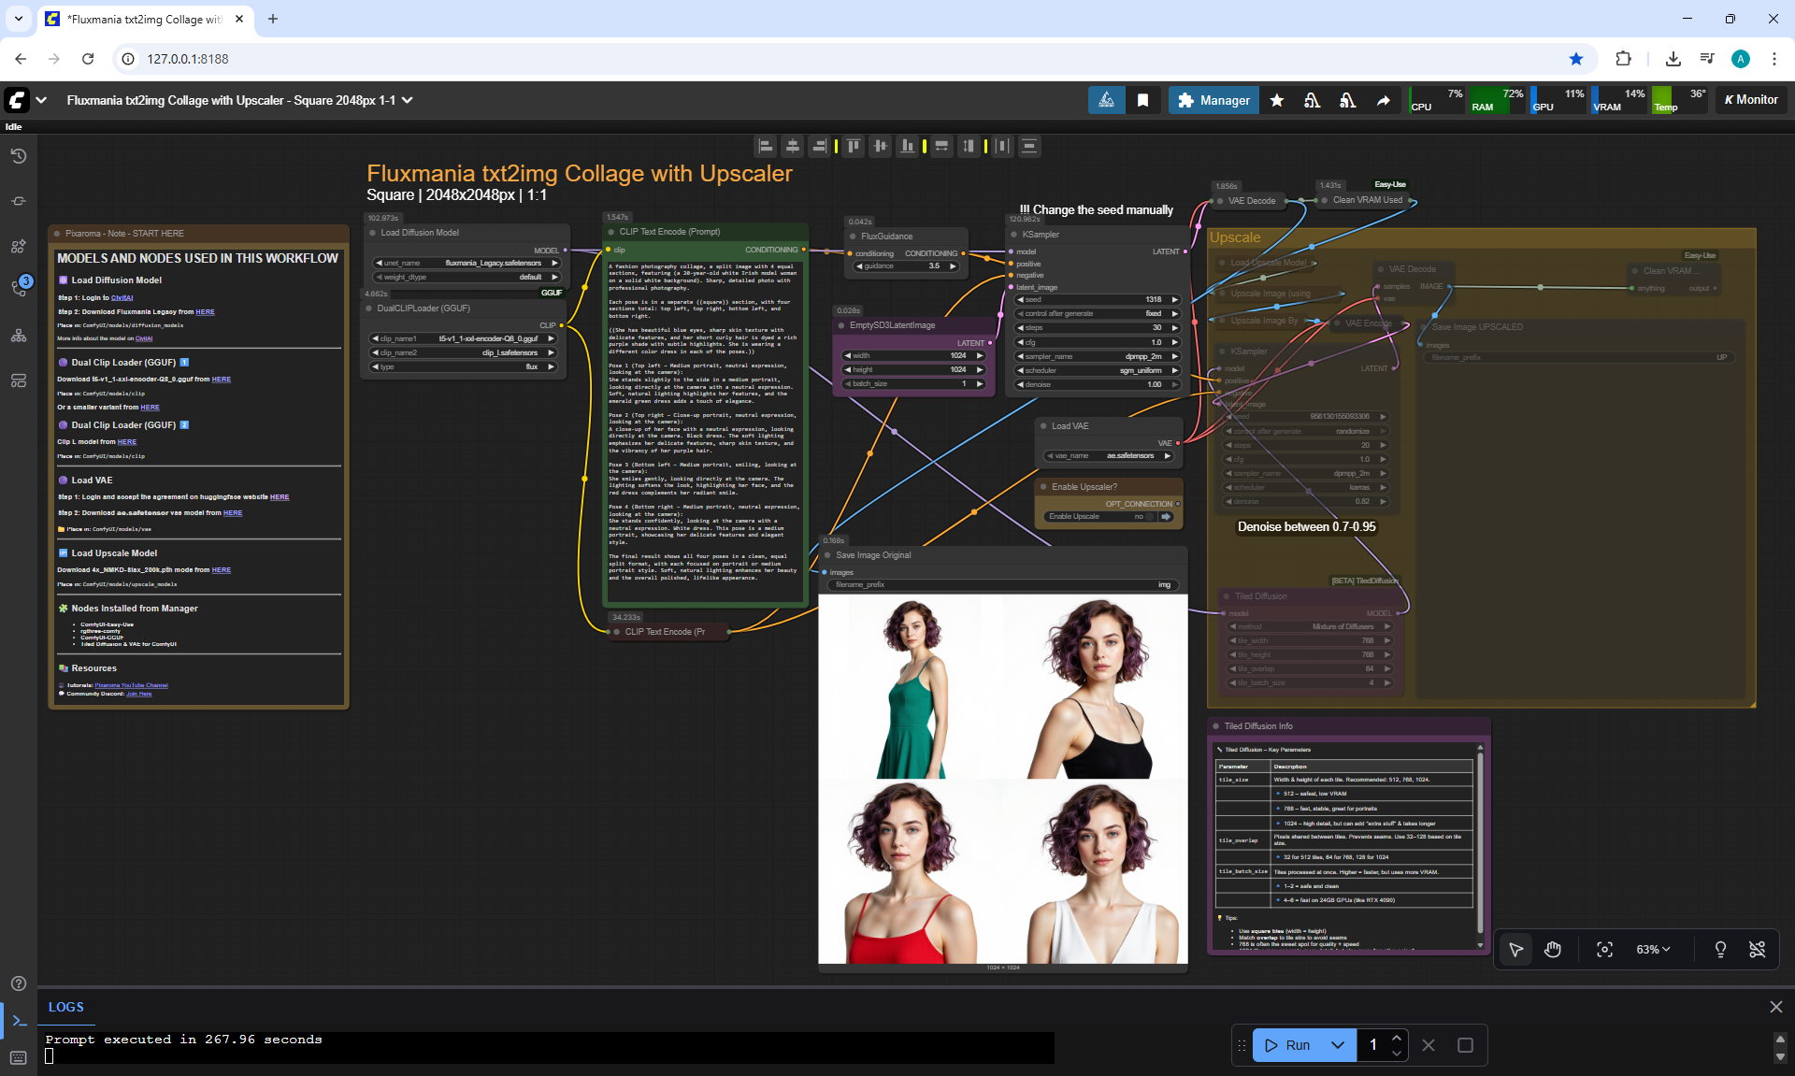Click the star favorites icon near Manager
The width and height of the screenshot is (1795, 1076).
(x=1277, y=100)
